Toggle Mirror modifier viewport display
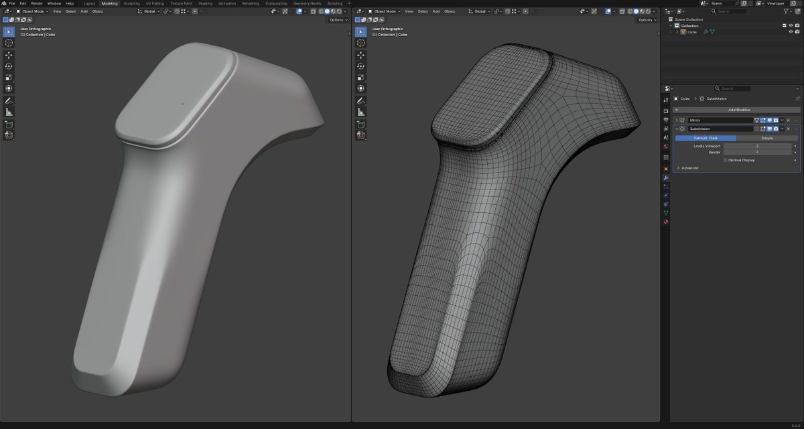 (769, 120)
